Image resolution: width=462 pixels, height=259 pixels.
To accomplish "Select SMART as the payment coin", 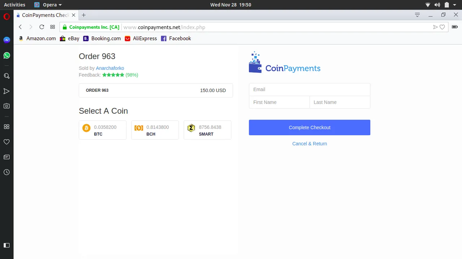I will pyautogui.click(x=208, y=130).
